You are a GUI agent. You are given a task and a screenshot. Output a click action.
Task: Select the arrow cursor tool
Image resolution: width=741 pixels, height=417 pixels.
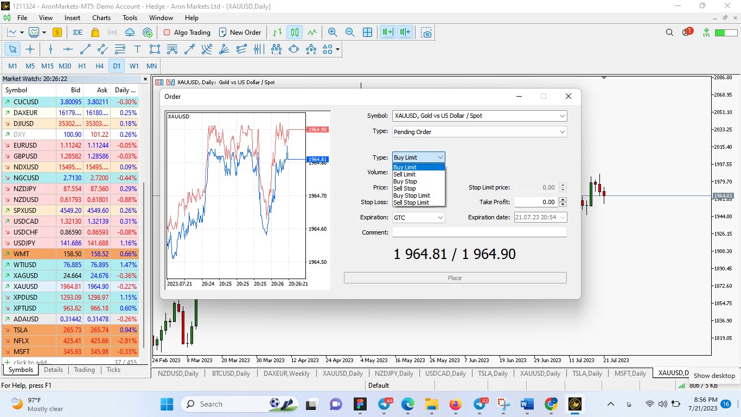point(12,49)
